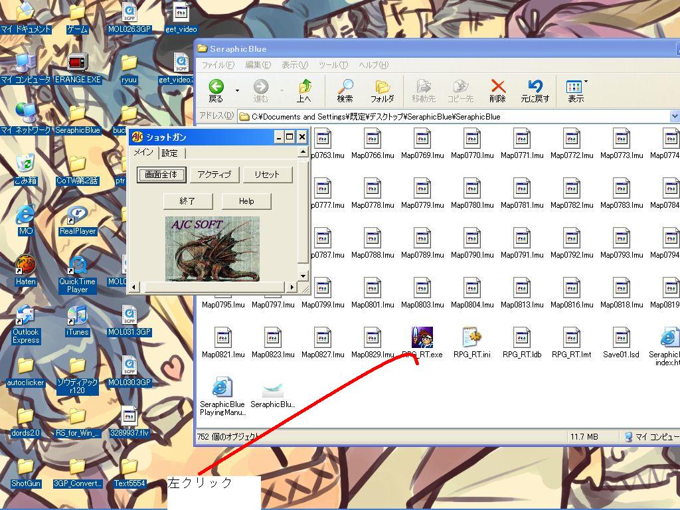Viewport: 680px width, 510px height.
Task: Open the Edit (編集) menu
Action: click(x=258, y=65)
